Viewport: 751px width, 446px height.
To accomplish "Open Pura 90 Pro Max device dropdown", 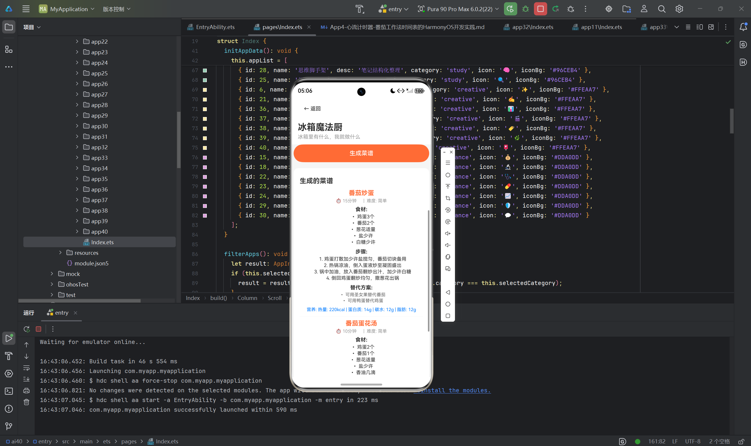I will pos(458,9).
